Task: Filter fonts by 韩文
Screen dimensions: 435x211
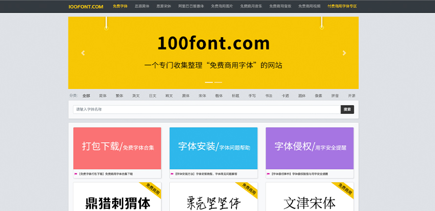Action: (x=169, y=96)
